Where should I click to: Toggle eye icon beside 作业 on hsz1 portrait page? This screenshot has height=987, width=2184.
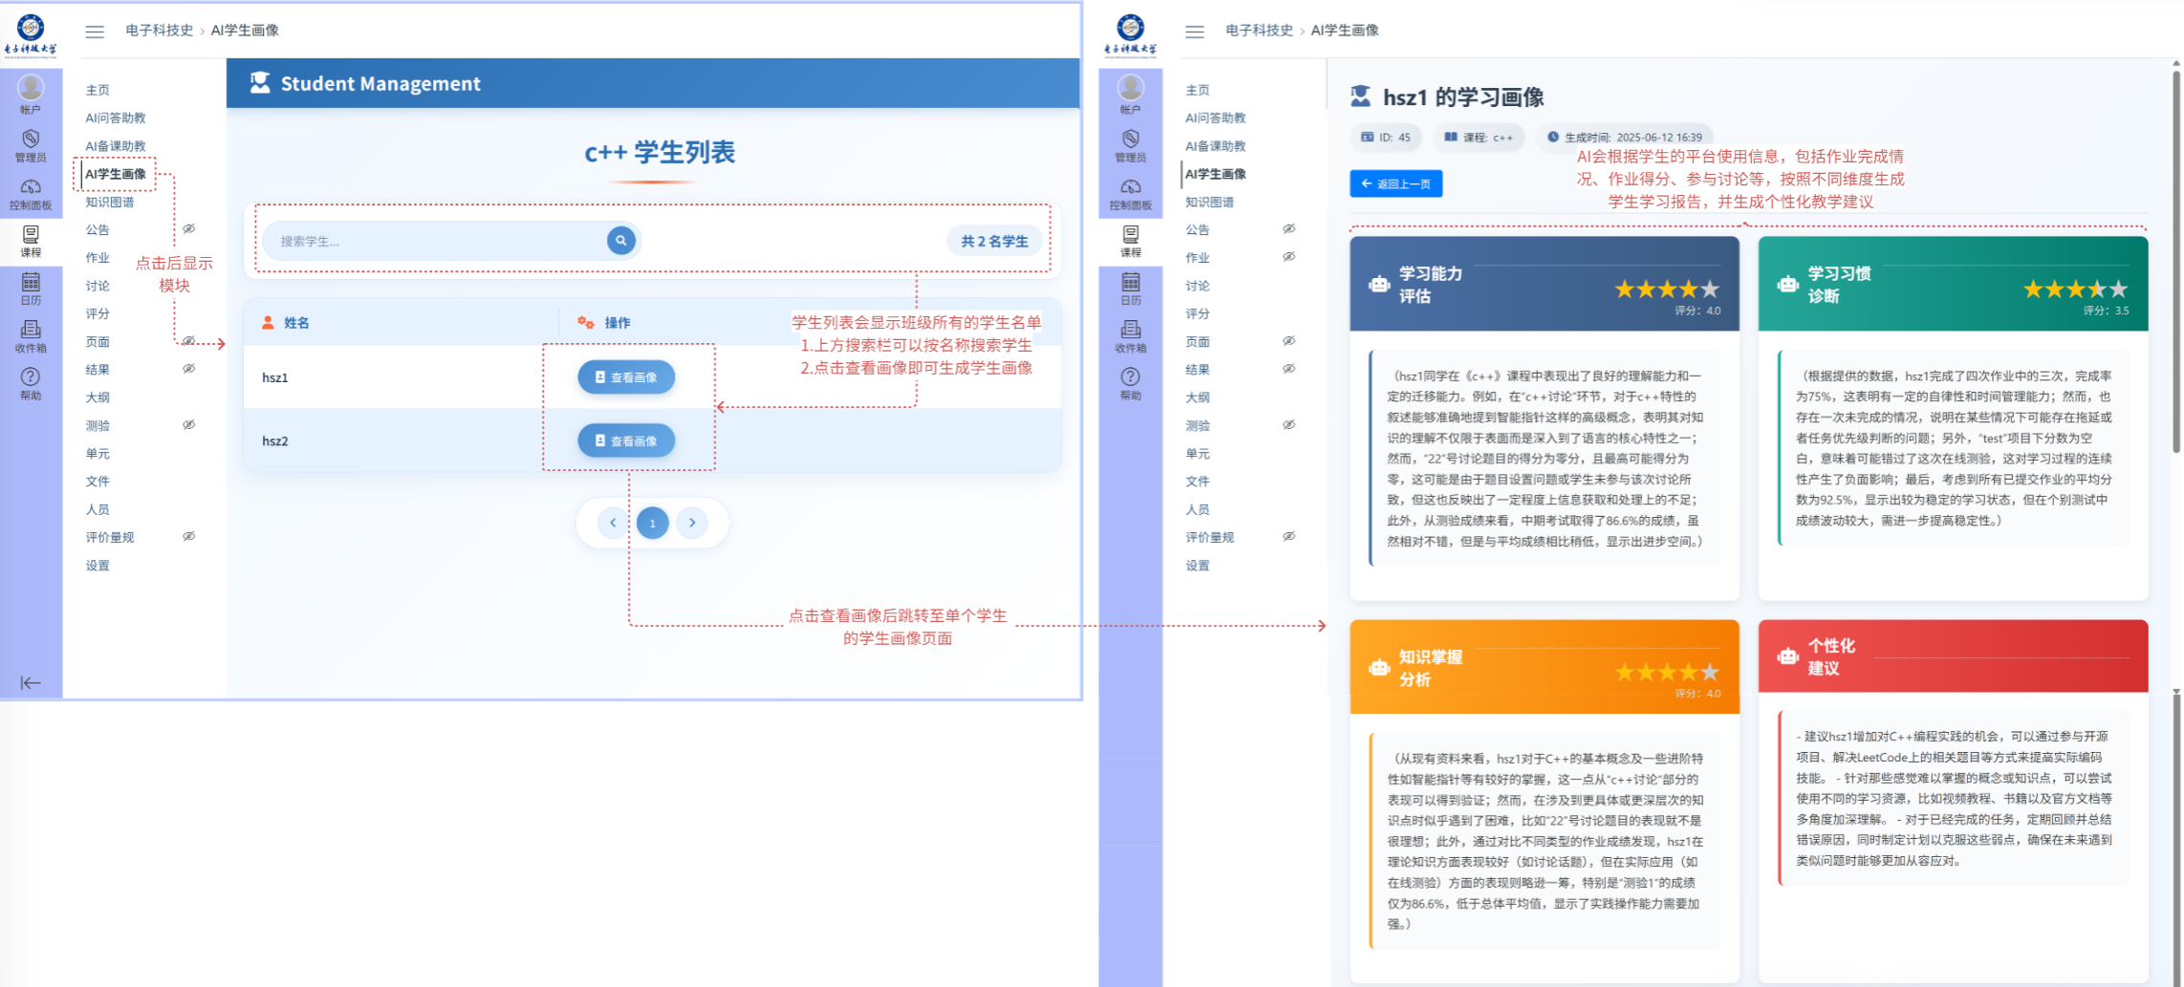1288,257
